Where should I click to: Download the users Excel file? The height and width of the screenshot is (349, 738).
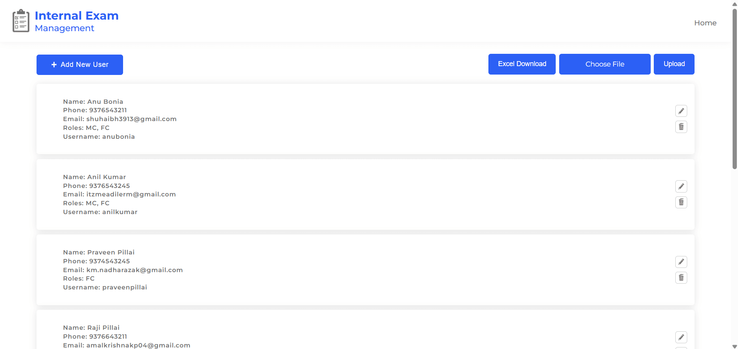522,64
